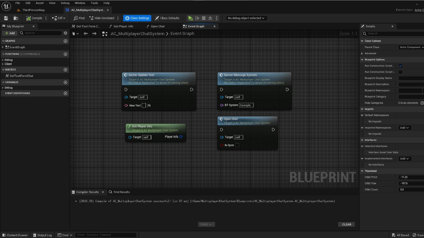Image resolution: width=424 pixels, height=238 pixels.
Task: Click the Is Open checkbox pin
Action: (x=237, y=145)
